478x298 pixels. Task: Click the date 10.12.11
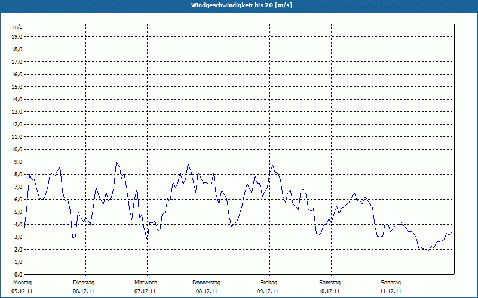pos(329,291)
